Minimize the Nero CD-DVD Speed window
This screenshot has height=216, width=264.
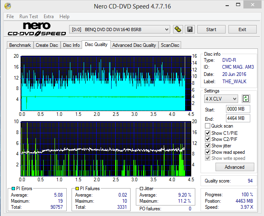click(227, 5)
